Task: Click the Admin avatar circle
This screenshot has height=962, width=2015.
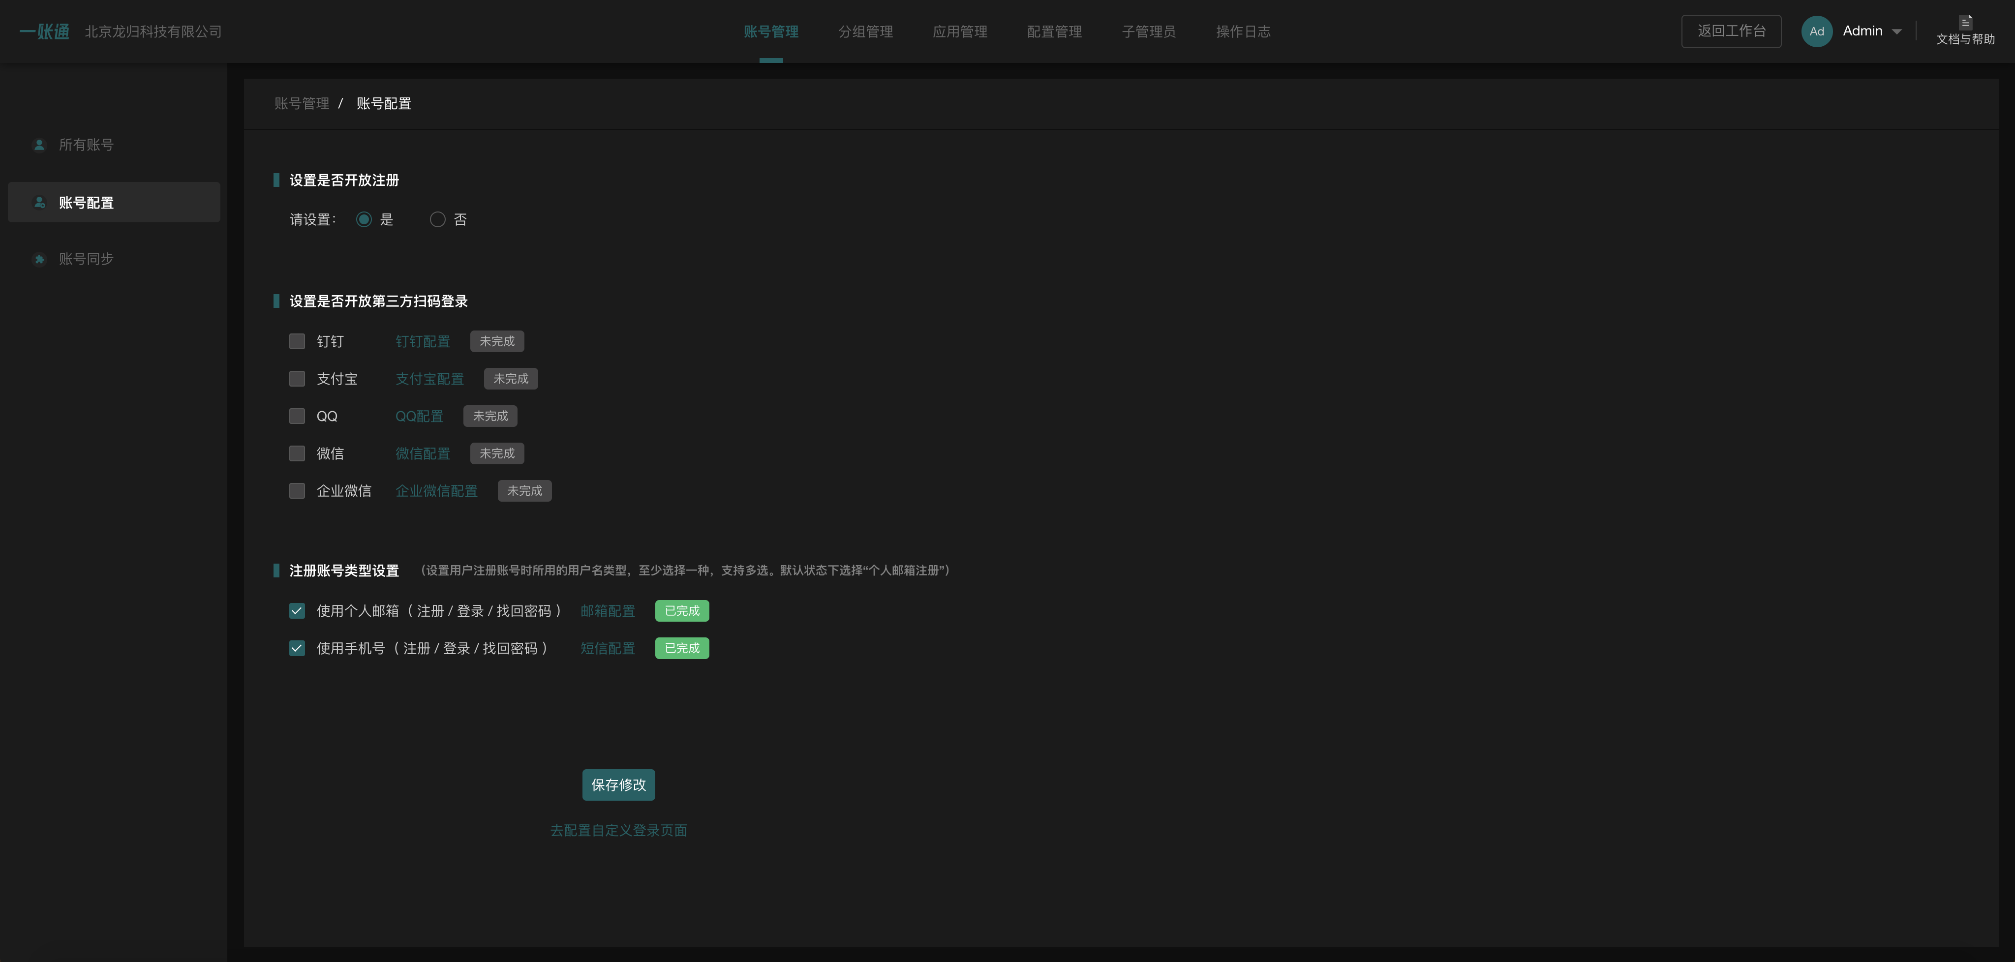Action: click(x=1816, y=31)
